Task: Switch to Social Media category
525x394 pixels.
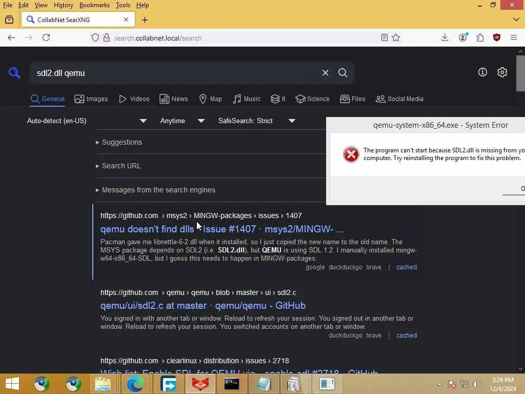Action: click(399, 99)
